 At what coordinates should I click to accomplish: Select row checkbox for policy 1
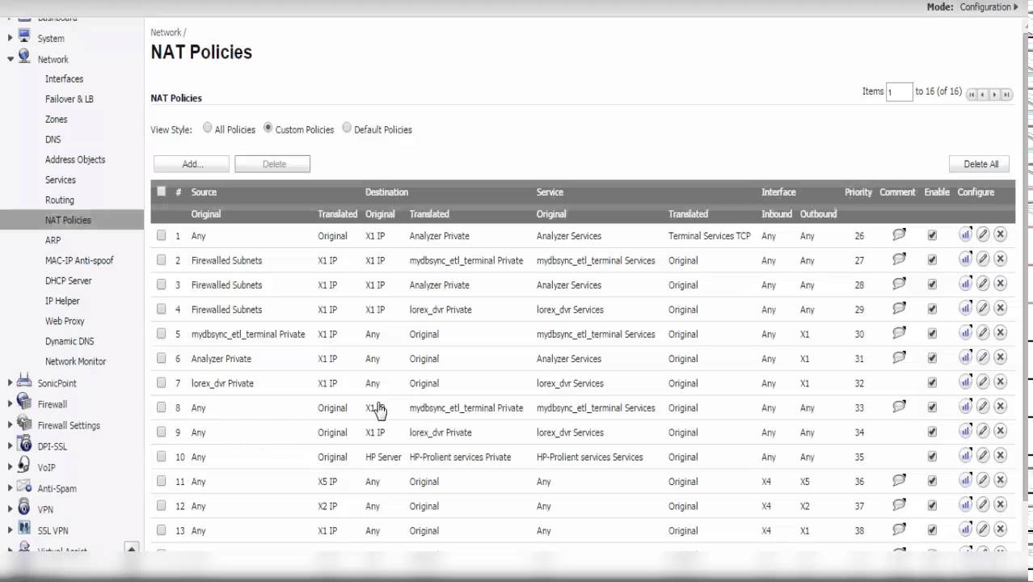(162, 235)
